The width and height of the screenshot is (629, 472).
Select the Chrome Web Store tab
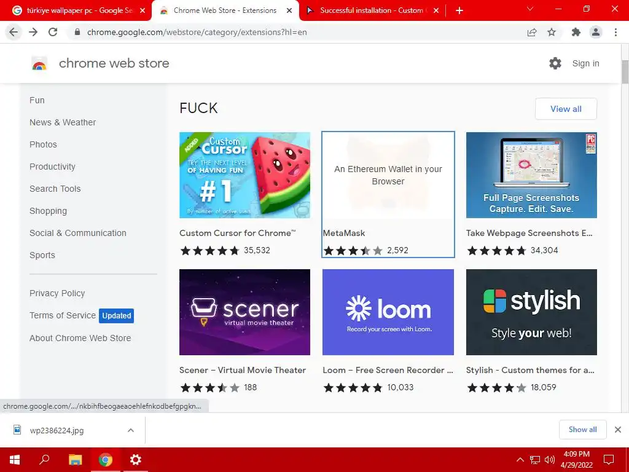coord(225,10)
